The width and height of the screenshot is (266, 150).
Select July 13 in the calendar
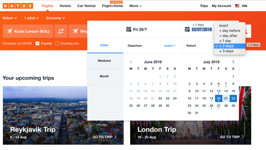coord(219,91)
